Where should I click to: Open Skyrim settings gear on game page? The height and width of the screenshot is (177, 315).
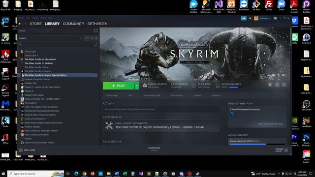coord(270,85)
